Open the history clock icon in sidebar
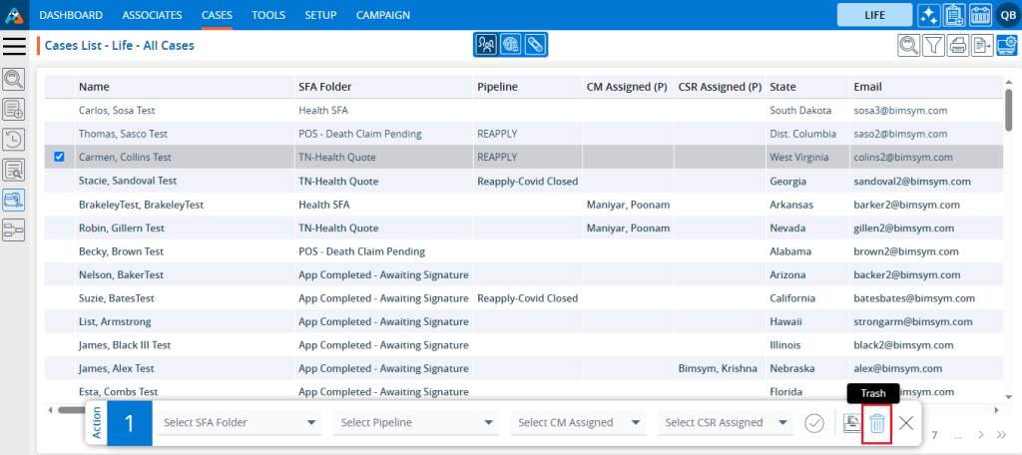Image resolution: width=1022 pixels, height=455 pixels. click(x=14, y=139)
